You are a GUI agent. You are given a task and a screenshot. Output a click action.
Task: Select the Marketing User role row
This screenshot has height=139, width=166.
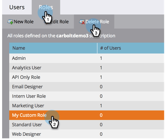click(87, 106)
